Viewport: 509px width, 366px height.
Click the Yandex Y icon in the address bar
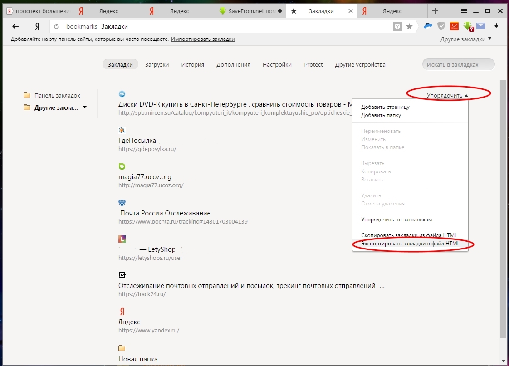[x=397, y=27]
